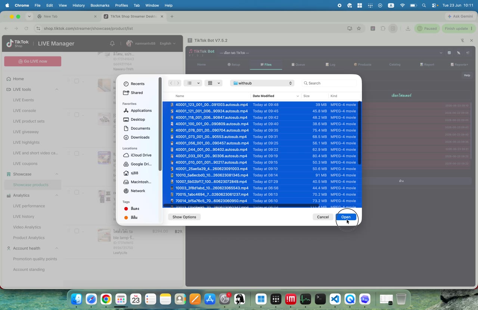Open the Bookmarks menu
The height and width of the screenshot is (310, 478).
coord(100,5)
